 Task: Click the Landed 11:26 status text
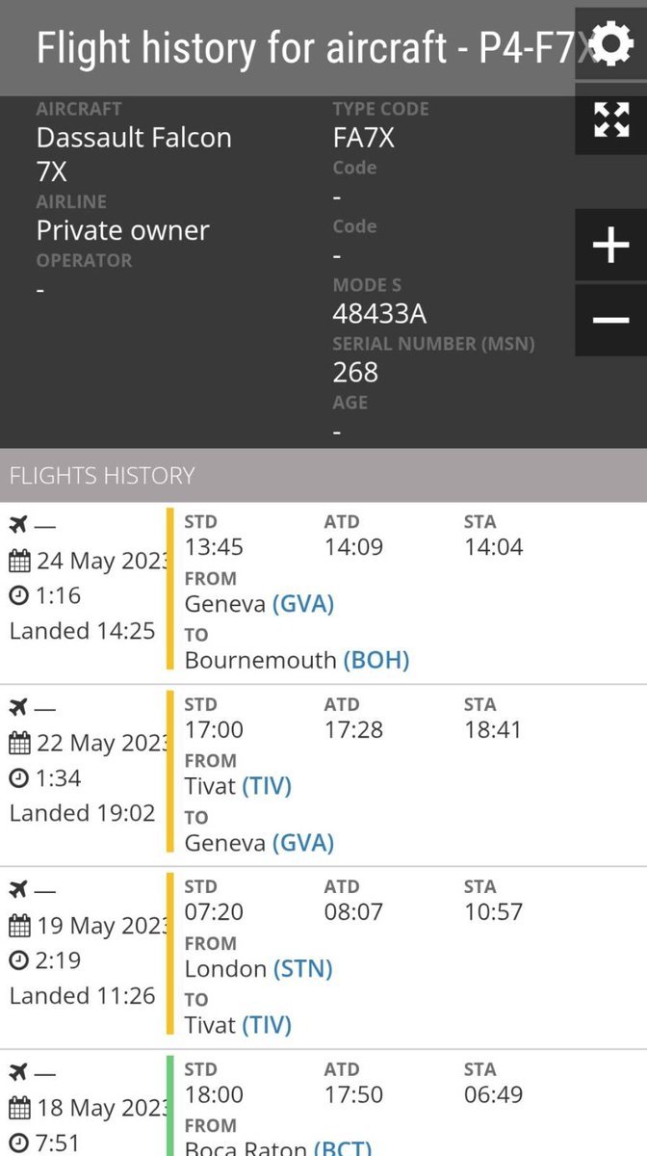coord(82,995)
